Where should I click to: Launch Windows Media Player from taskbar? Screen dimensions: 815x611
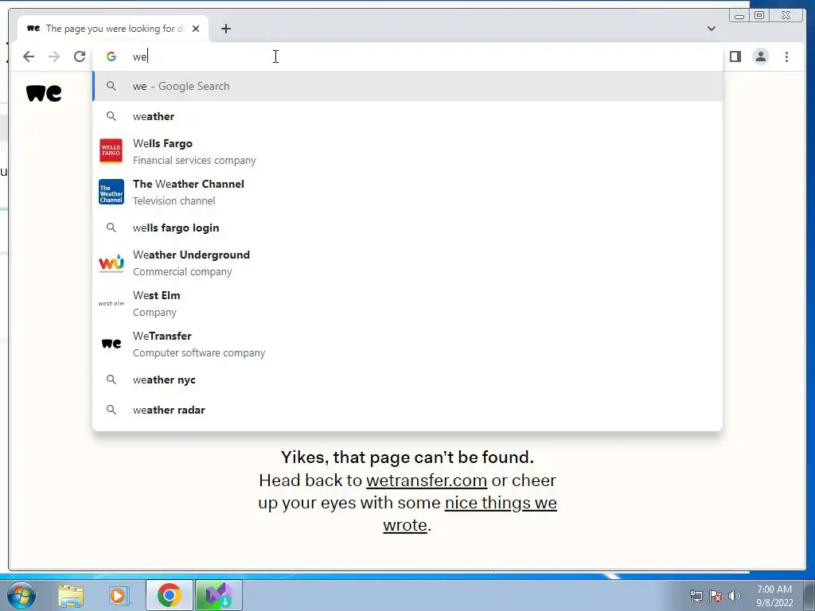click(119, 595)
